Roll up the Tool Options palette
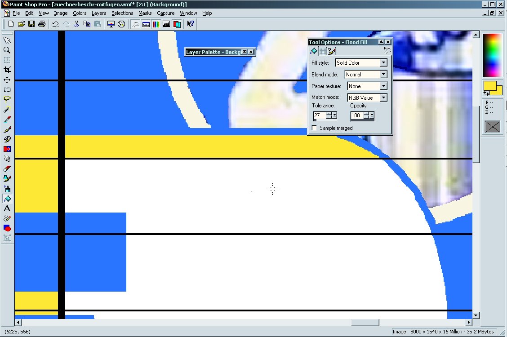 [381, 42]
